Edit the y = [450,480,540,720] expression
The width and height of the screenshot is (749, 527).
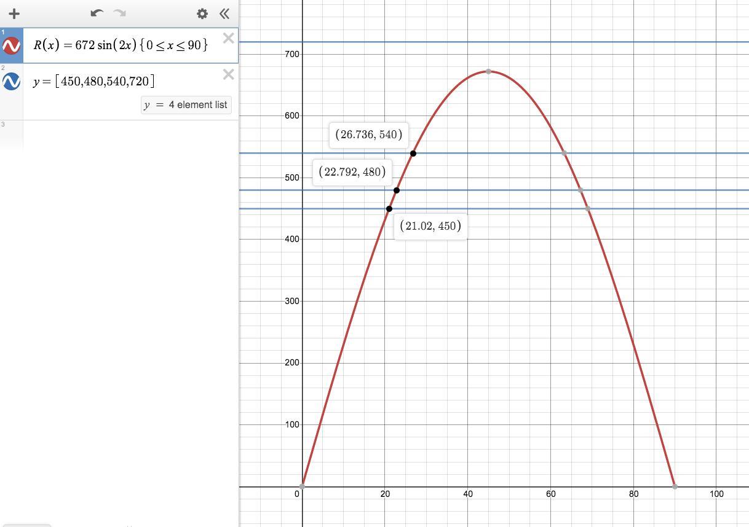tap(94, 81)
